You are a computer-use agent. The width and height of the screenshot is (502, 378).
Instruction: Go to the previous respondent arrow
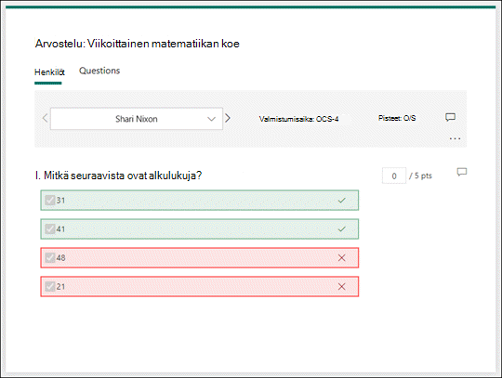pyautogui.click(x=46, y=118)
